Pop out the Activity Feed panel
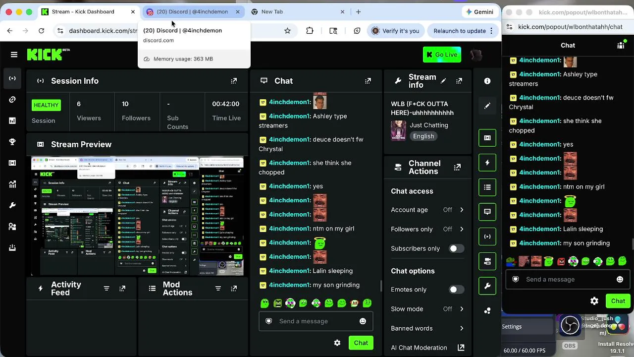Viewport: 634px width, 357px height. pos(122,289)
